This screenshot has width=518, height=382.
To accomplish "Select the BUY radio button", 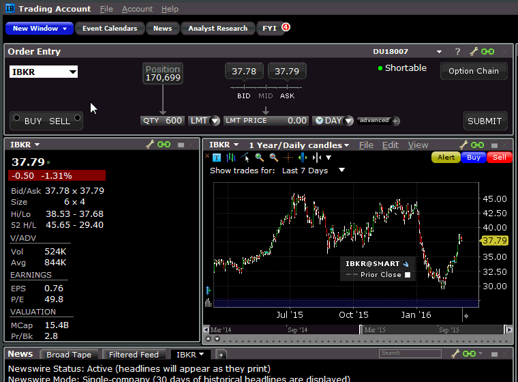I will (x=16, y=118).
